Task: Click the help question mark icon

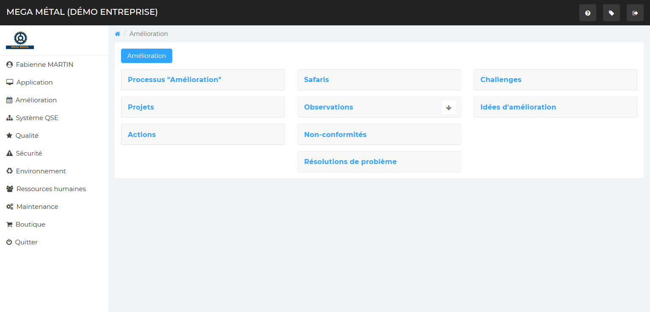Action: (587, 13)
